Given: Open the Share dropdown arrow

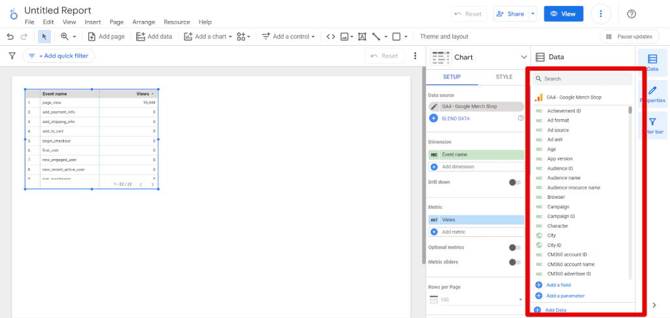Looking at the screenshot, I should pos(533,14).
